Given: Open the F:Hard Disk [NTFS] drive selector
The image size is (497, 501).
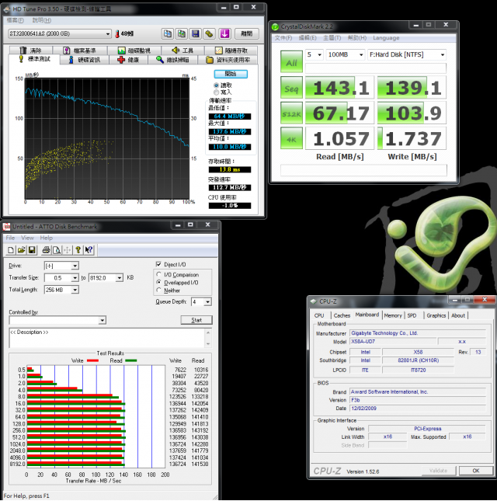Looking at the screenshot, I should 407,54.
